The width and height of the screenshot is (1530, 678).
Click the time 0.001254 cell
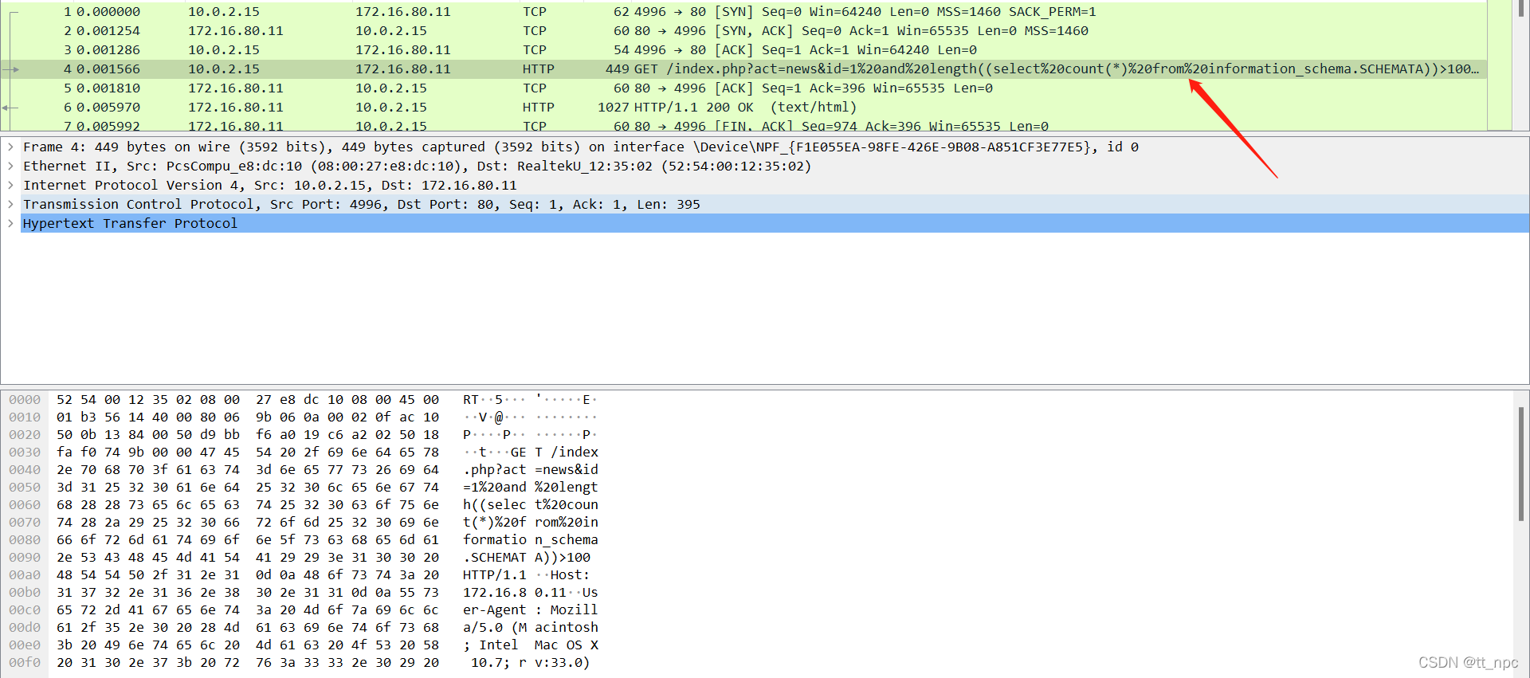click(x=108, y=30)
